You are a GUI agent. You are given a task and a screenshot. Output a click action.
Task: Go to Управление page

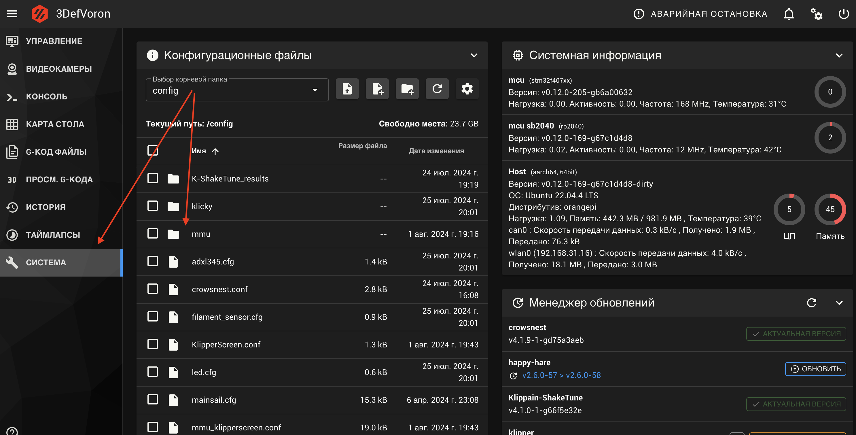coord(61,41)
